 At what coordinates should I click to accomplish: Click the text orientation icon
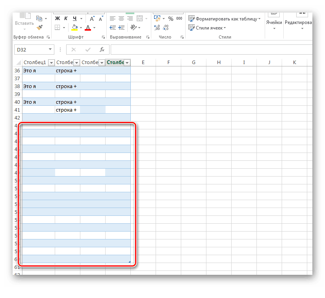point(134,28)
